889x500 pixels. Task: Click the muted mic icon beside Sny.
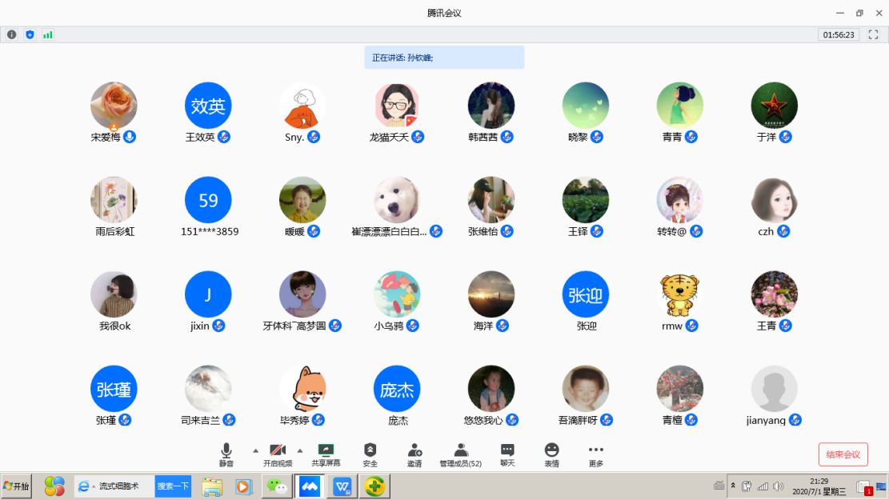click(314, 137)
